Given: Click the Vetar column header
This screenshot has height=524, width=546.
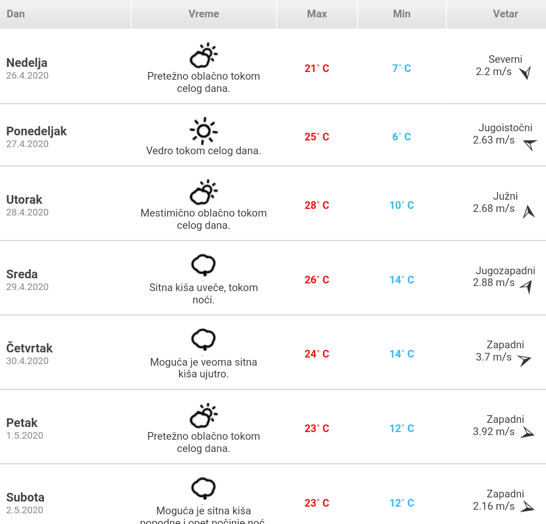Looking at the screenshot, I should click(x=506, y=14).
